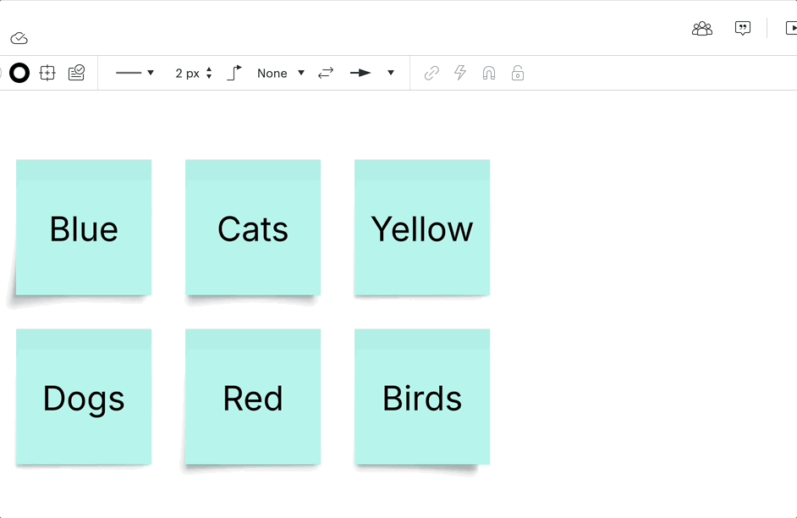
Task: Click the crop/frame icon in the toolbar
Action: (47, 73)
